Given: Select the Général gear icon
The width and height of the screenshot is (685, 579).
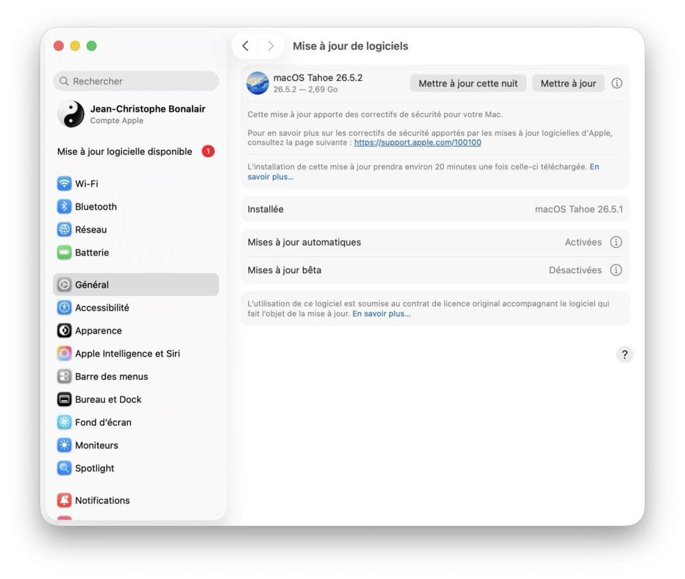Looking at the screenshot, I should 64,284.
